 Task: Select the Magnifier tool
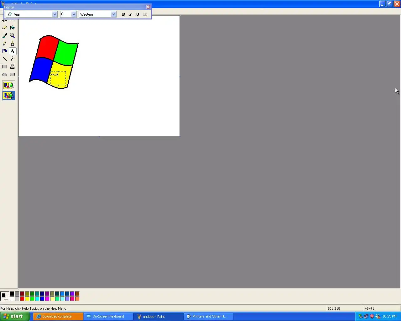coord(13,35)
